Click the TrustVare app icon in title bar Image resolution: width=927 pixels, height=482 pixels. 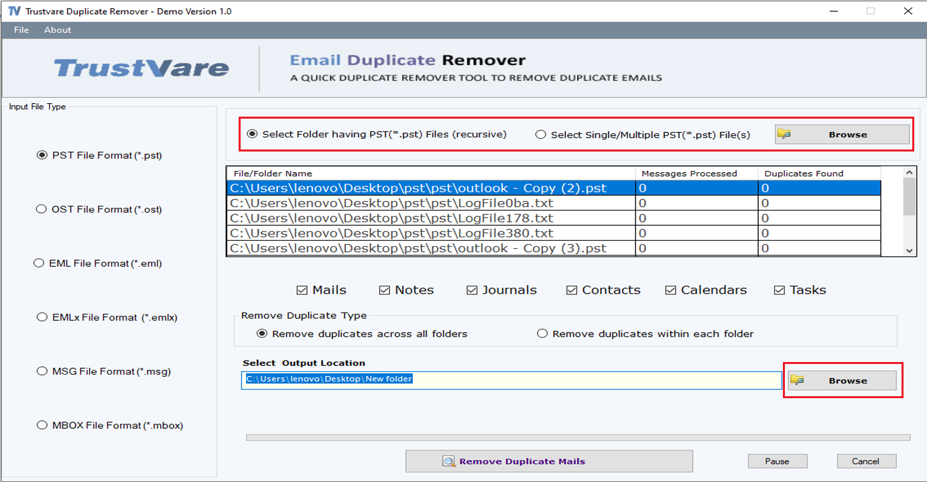click(x=14, y=11)
